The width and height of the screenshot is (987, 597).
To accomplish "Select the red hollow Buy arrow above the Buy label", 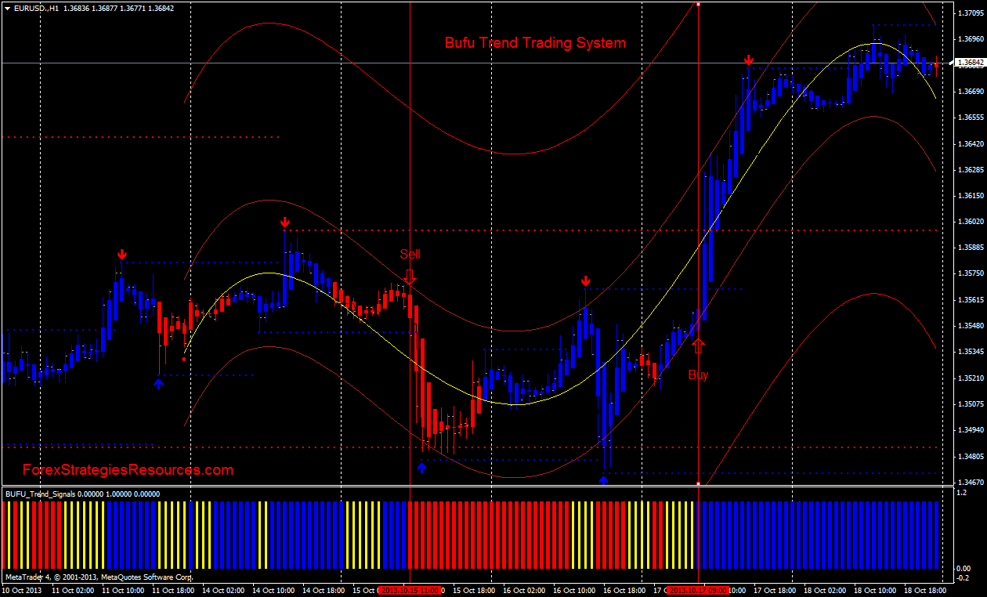I will point(699,346).
